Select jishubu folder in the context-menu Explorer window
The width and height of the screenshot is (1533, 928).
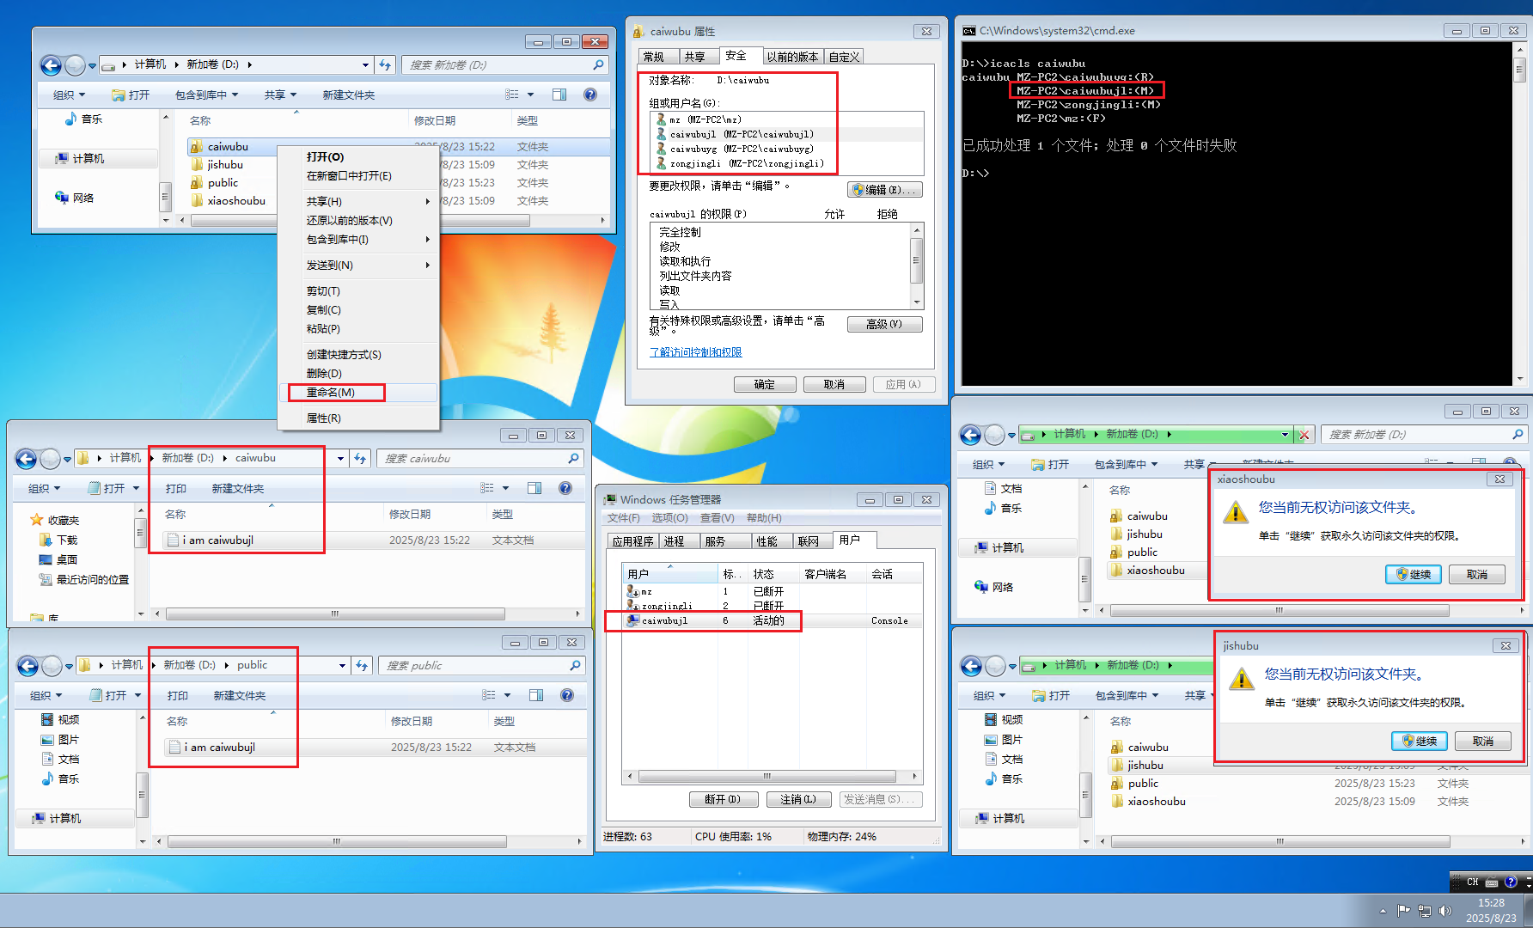tap(225, 165)
